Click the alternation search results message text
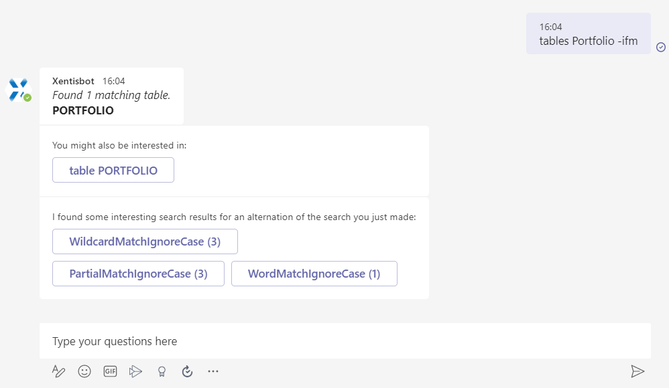Image resolution: width=669 pixels, height=388 pixels. click(x=234, y=217)
